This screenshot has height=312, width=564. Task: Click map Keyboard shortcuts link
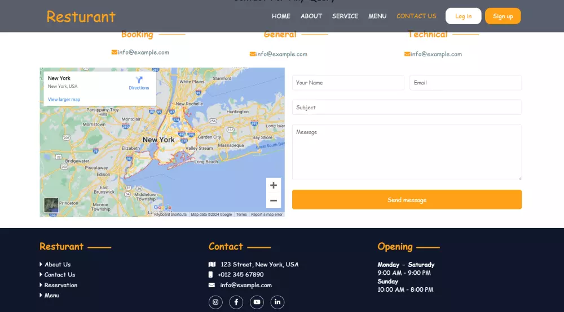(170, 215)
